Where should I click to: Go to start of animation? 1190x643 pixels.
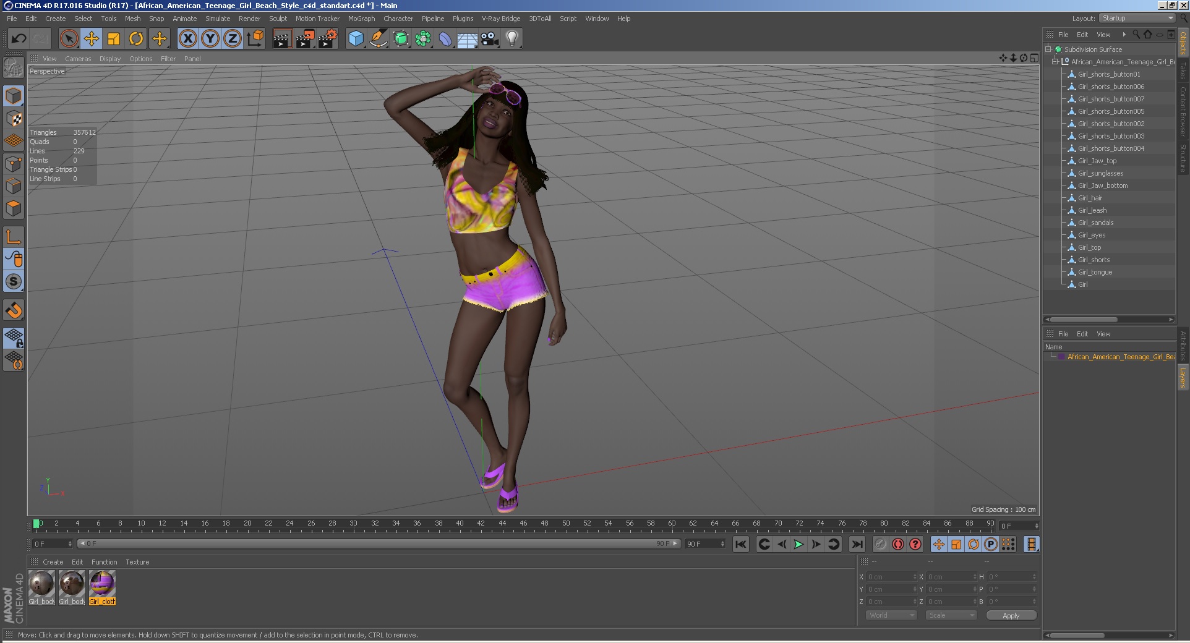pyautogui.click(x=740, y=544)
